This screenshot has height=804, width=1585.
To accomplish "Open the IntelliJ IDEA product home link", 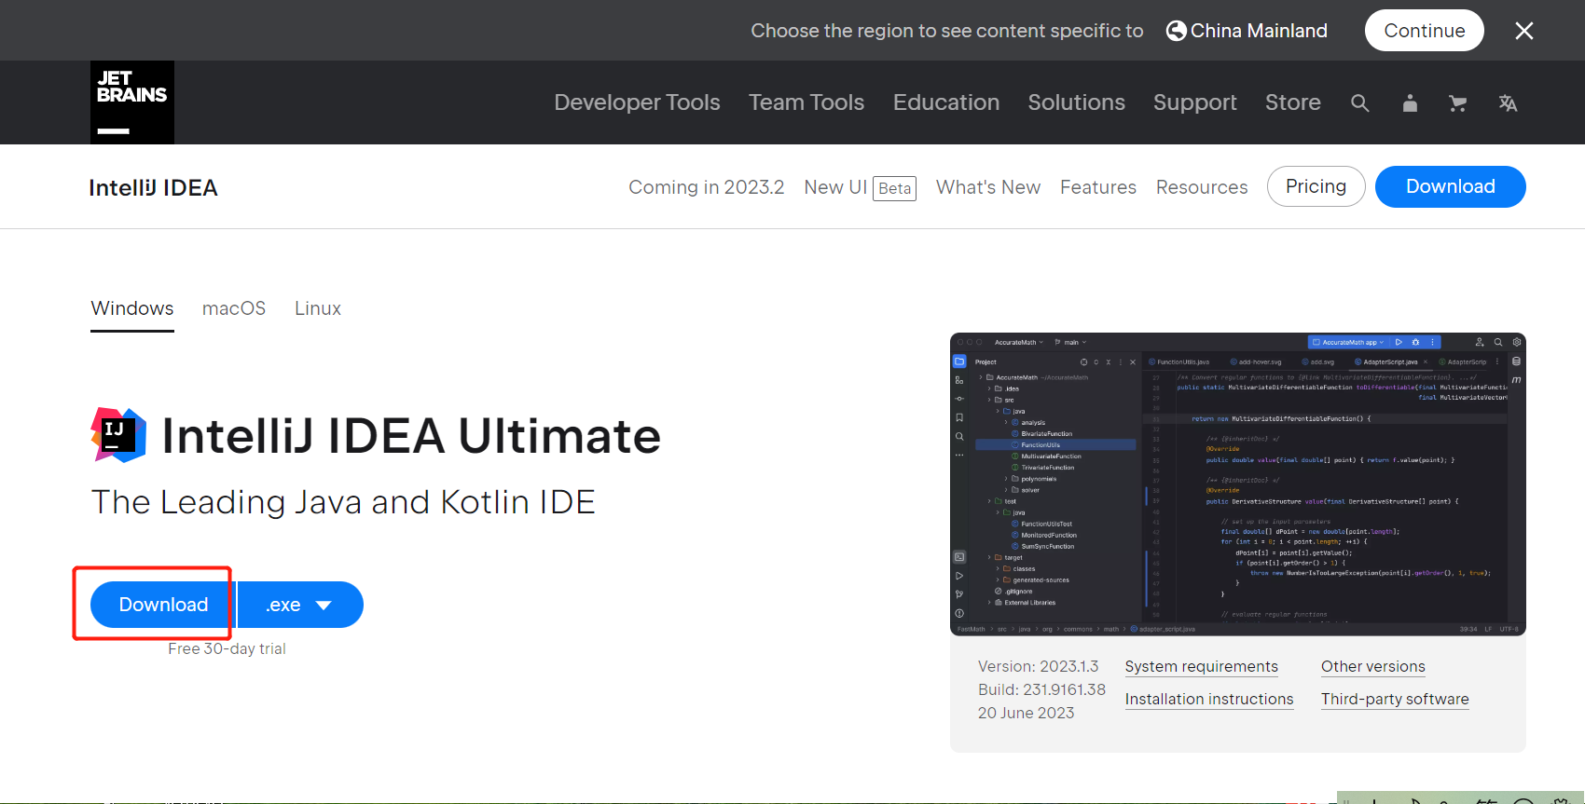I will coord(153,187).
